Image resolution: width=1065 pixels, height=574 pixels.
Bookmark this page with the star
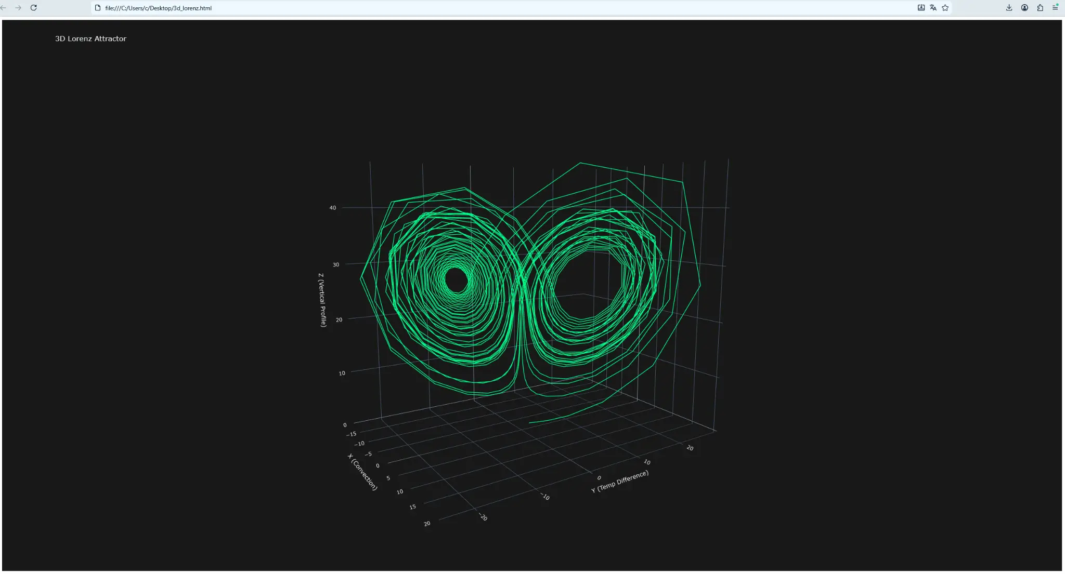945,8
